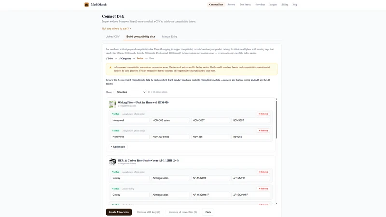The width and height of the screenshot is (386, 217).
Task: Edit the Coway brand field in AP-1512HH row
Action: point(130,178)
